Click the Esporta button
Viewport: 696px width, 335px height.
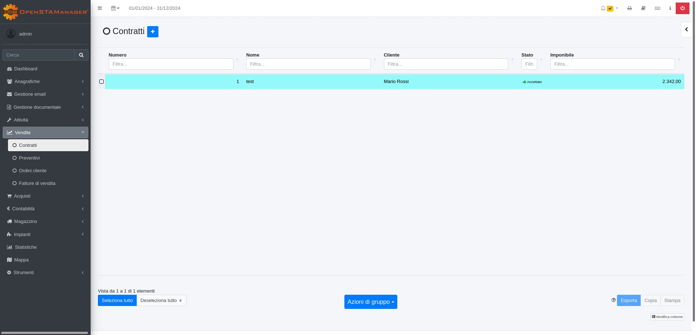[x=629, y=301]
